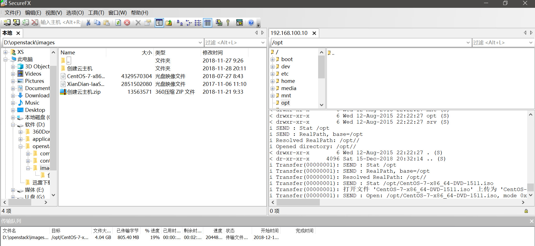Collapse the 软件 (D:) tree node

13,125
